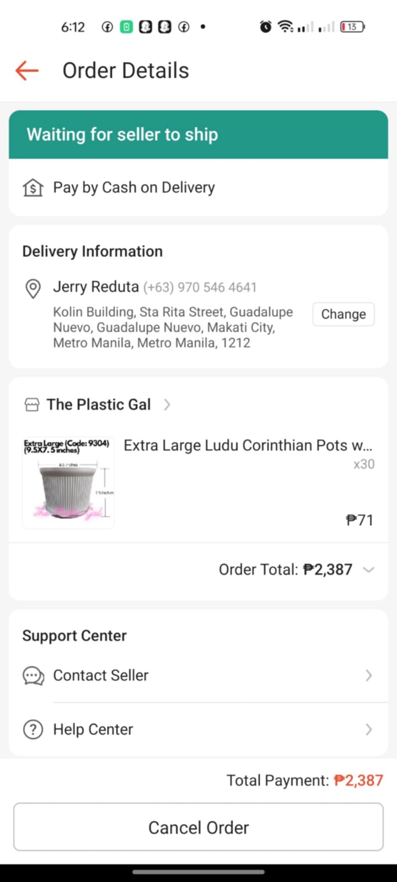Tap the Contact Seller chat bubble icon
The image size is (397, 882).
click(x=33, y=676)
